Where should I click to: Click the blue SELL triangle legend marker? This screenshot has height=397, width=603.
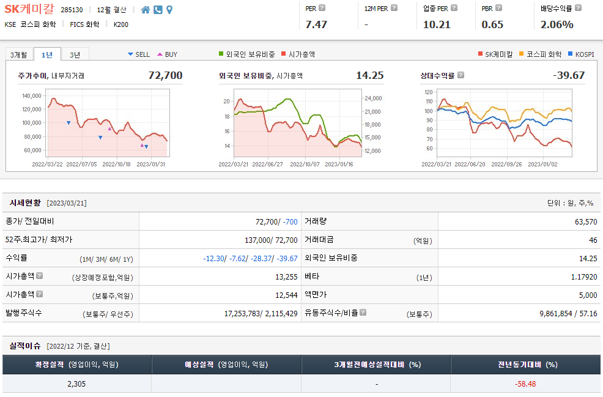[x=130, y=54]
